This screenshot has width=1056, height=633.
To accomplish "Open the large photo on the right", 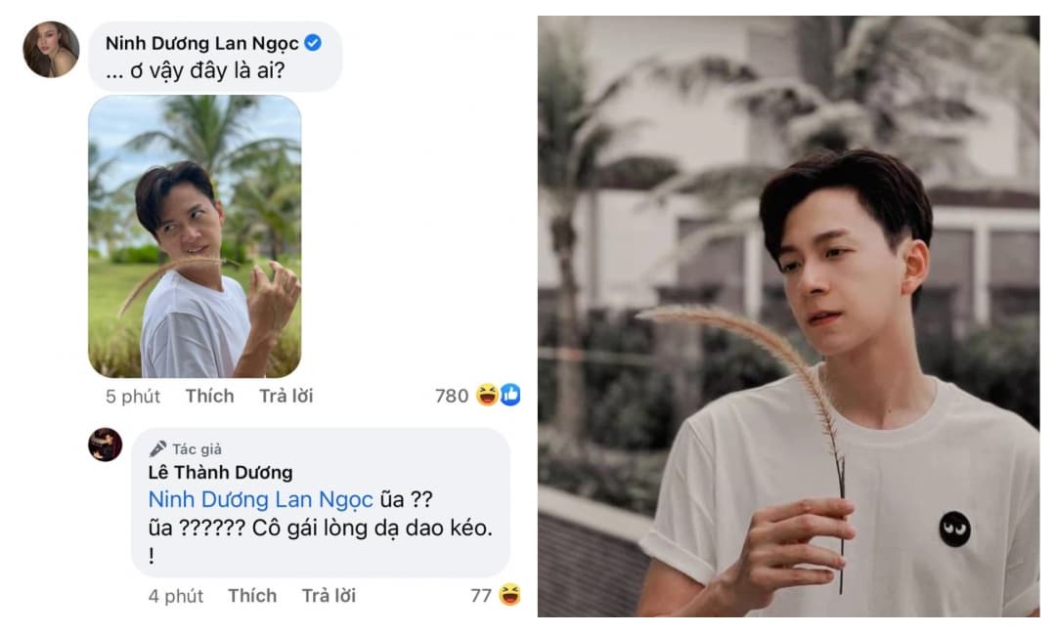I will point(788,316).
